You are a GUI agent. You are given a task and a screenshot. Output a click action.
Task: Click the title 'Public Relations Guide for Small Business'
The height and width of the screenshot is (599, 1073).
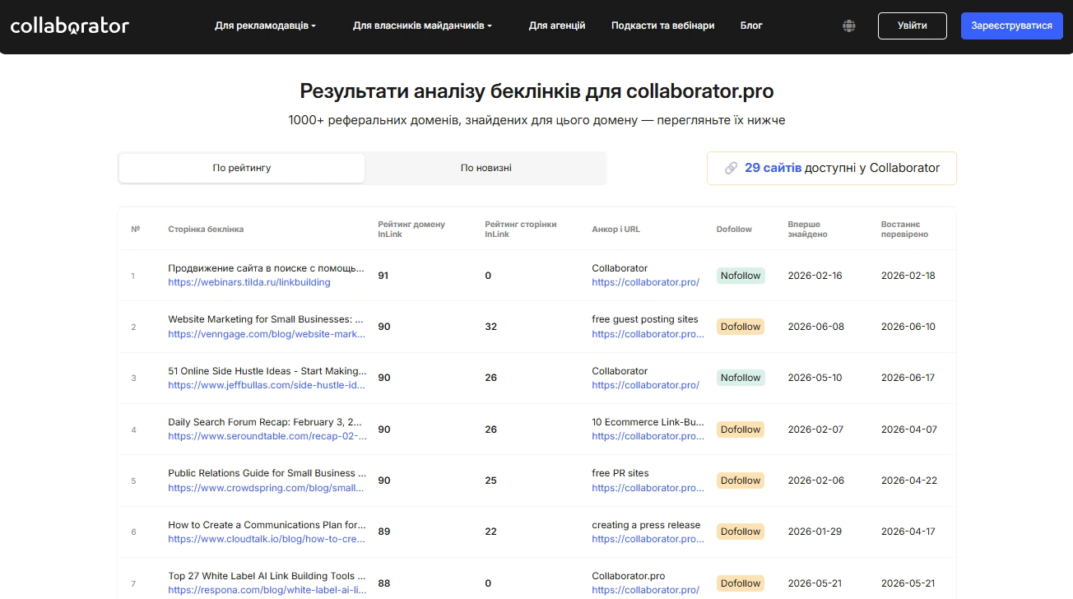pos(267,473)
